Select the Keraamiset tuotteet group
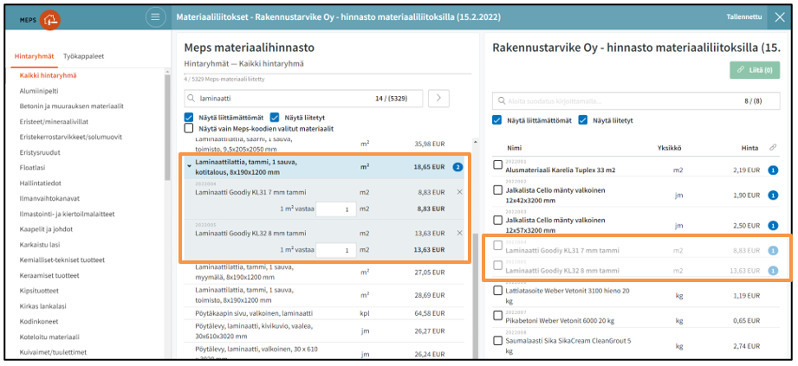This screenshot has height=366, width=798. [x=49, y=275]
